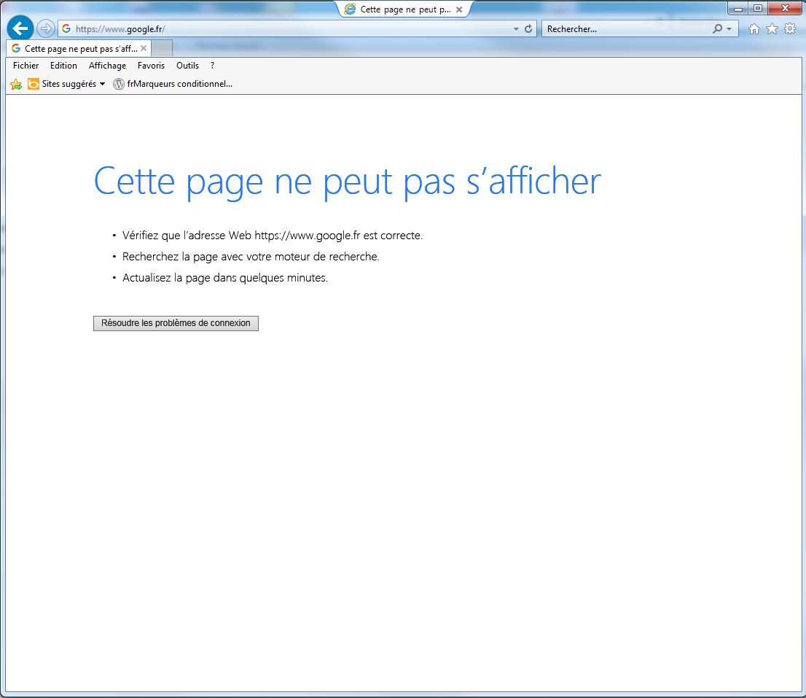Open the Tools gear icon
Screen dimensions: 806x698
coord(789,29)
